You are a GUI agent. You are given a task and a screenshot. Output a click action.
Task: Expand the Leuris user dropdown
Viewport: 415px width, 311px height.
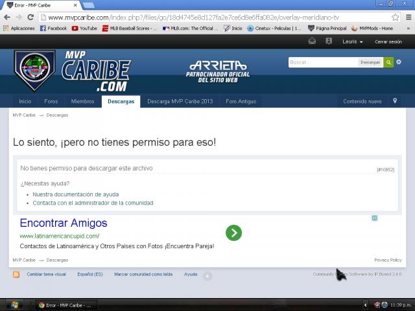pos(352,41)
